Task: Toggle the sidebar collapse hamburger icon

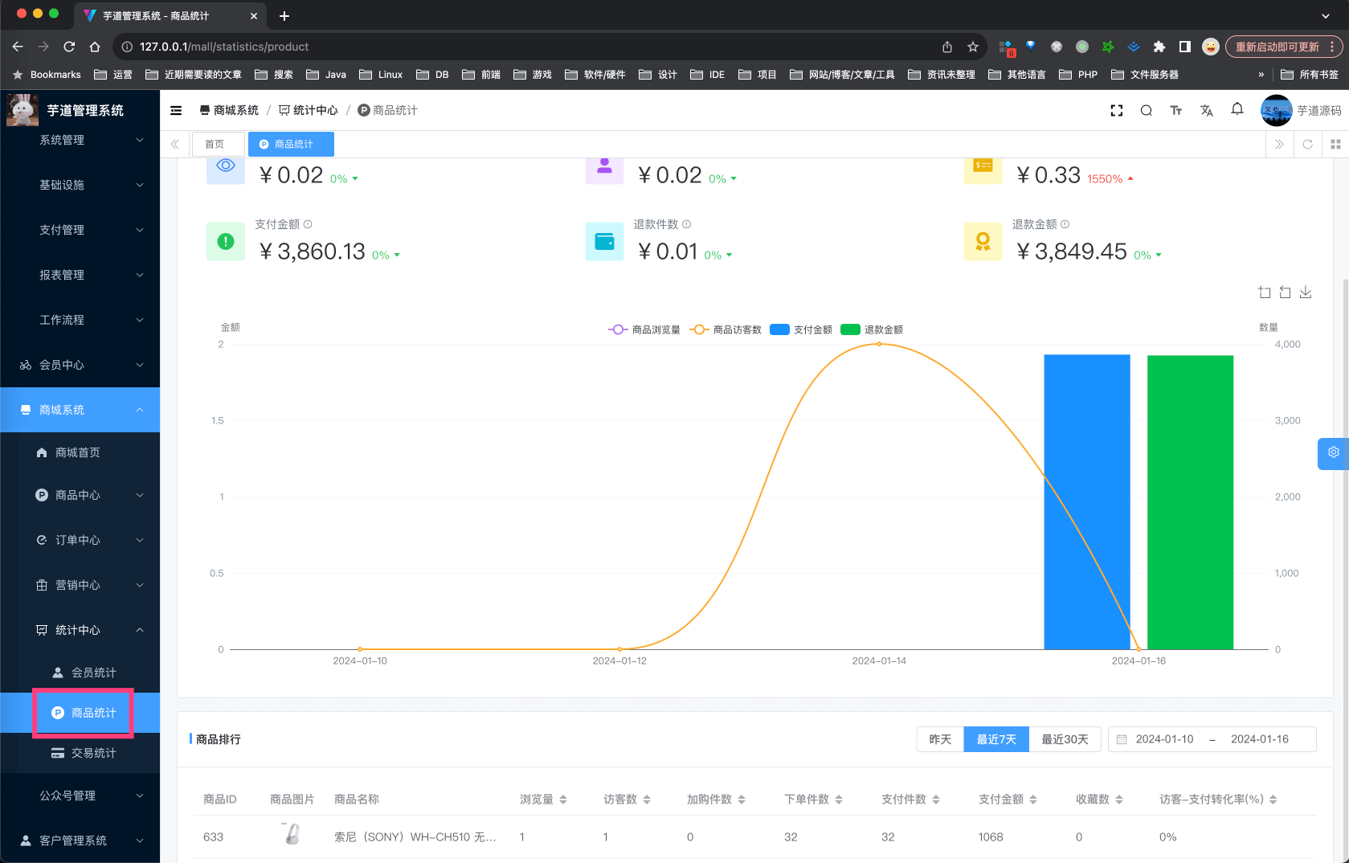Action: click(x=176, y=111)
